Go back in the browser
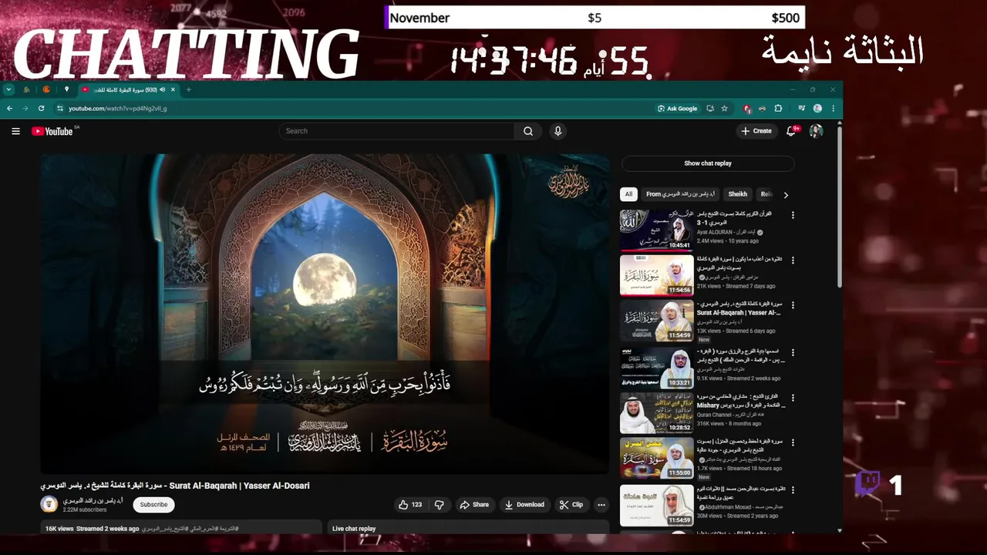 tap(9, 109)
